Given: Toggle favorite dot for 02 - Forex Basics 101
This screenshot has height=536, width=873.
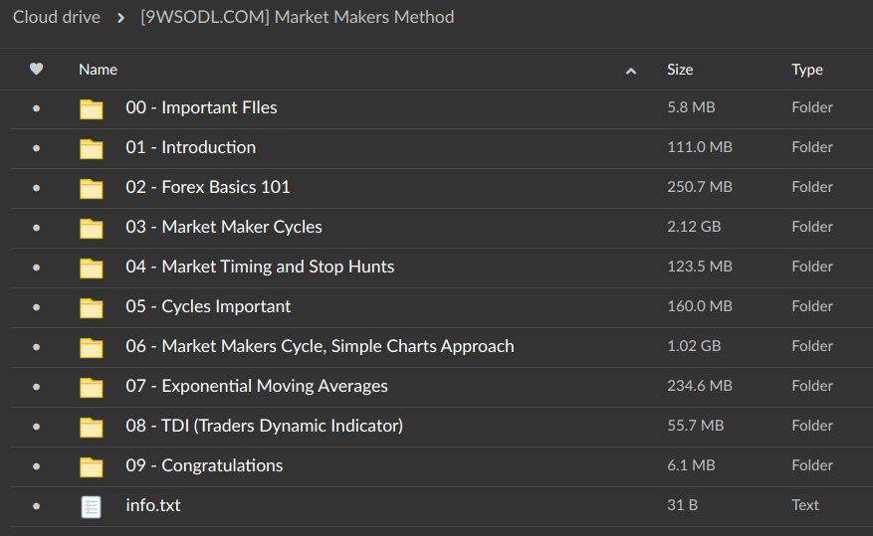Looking at the screenshot, I should pos(37,188).
